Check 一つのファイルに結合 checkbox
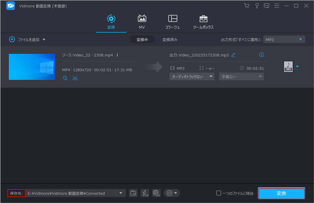Image resolution: width=314 pixels, height=203 pixels. 219,193
